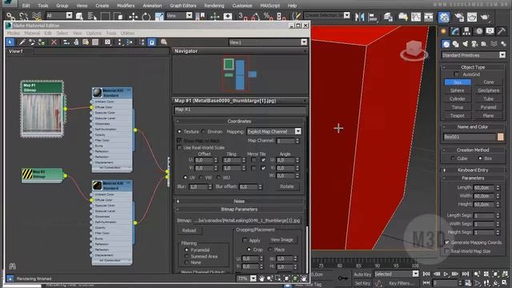The image size is (512, 288).
Task: Click the Play Animation button
Action: coord(446,274)
